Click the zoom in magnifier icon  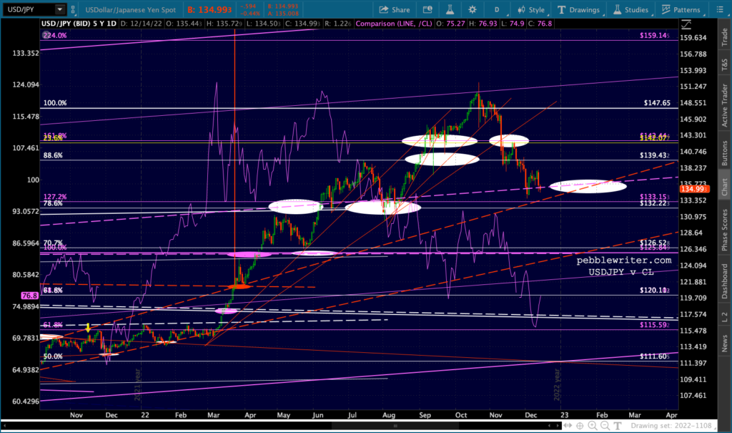[593, 426]
